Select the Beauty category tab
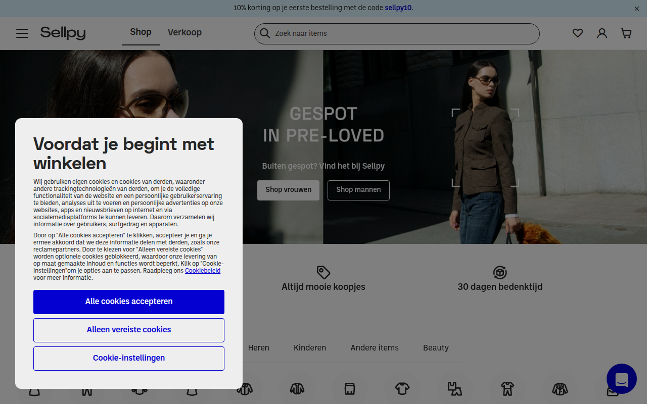This screenshot has height=404, width=647. pyautogui.click(x=436, y=348)
